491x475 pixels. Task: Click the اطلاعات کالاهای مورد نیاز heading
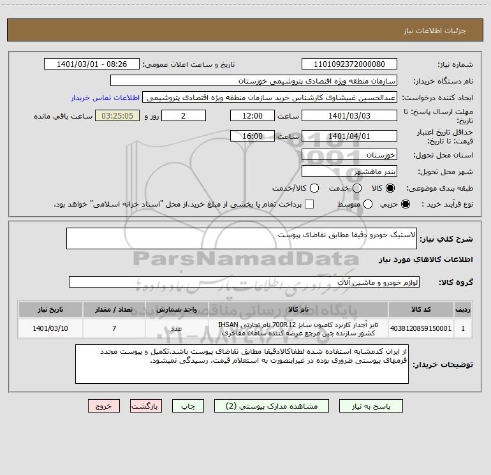(426, 259)
